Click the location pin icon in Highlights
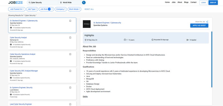 (86, 40)
